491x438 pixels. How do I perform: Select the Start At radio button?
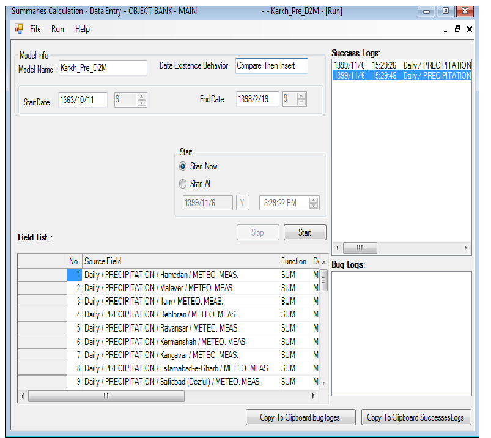pos(183,184)
